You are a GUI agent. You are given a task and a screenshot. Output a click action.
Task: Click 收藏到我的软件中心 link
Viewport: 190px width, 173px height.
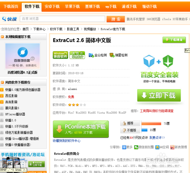[66, 141]
